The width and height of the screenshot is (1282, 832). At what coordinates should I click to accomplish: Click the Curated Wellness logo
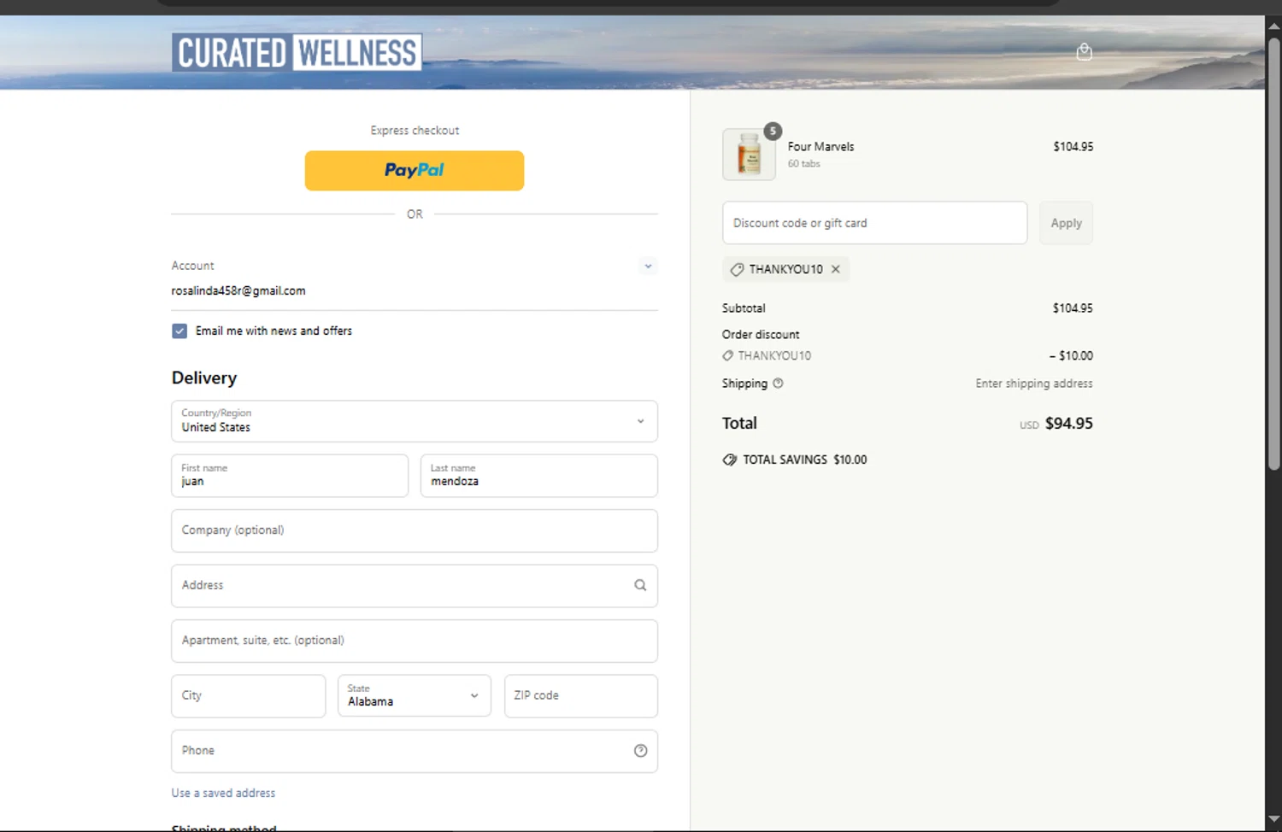(x=297, y=52)
